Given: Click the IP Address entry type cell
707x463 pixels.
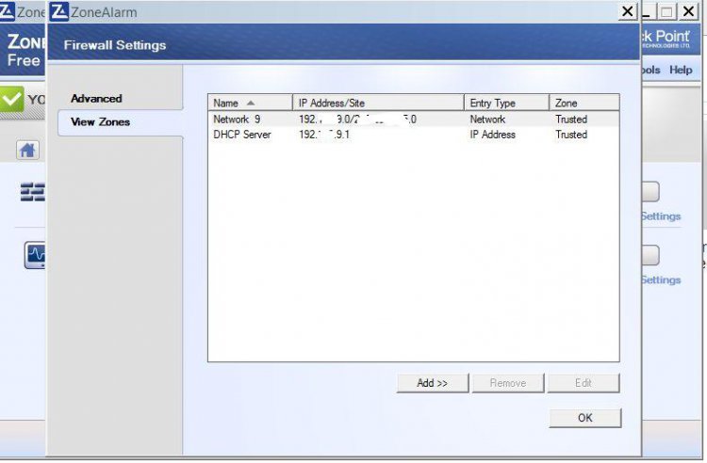Looking at the screenshot, I should coord(492,135).
